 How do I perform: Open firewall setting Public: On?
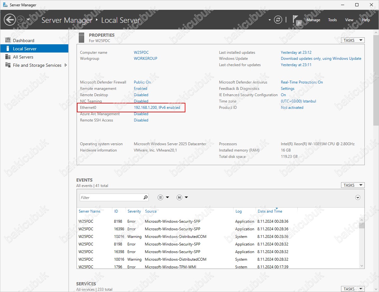click(x=142, y=82)
